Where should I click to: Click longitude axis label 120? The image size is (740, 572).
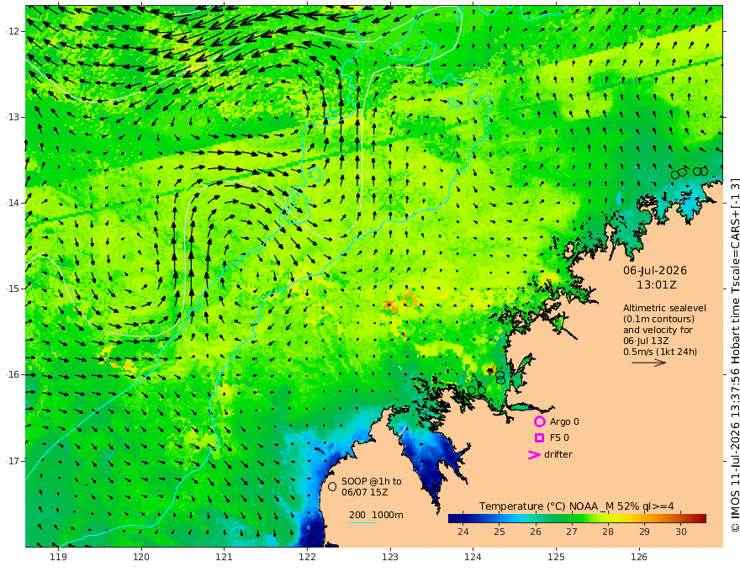141,557
